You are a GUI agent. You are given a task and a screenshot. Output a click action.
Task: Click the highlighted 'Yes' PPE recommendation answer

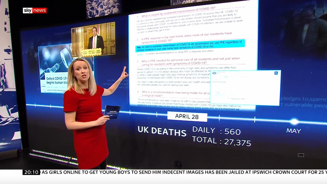[190, 45]
